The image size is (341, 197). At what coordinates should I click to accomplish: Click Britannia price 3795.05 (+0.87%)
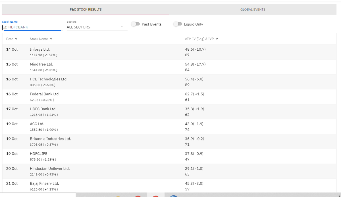(44, 145)
